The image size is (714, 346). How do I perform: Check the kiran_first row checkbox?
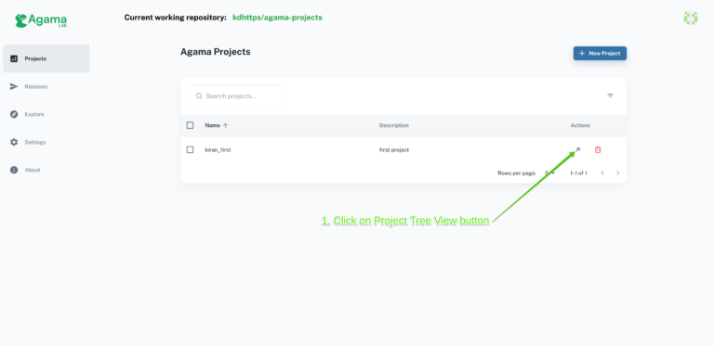tap(191, 150)
